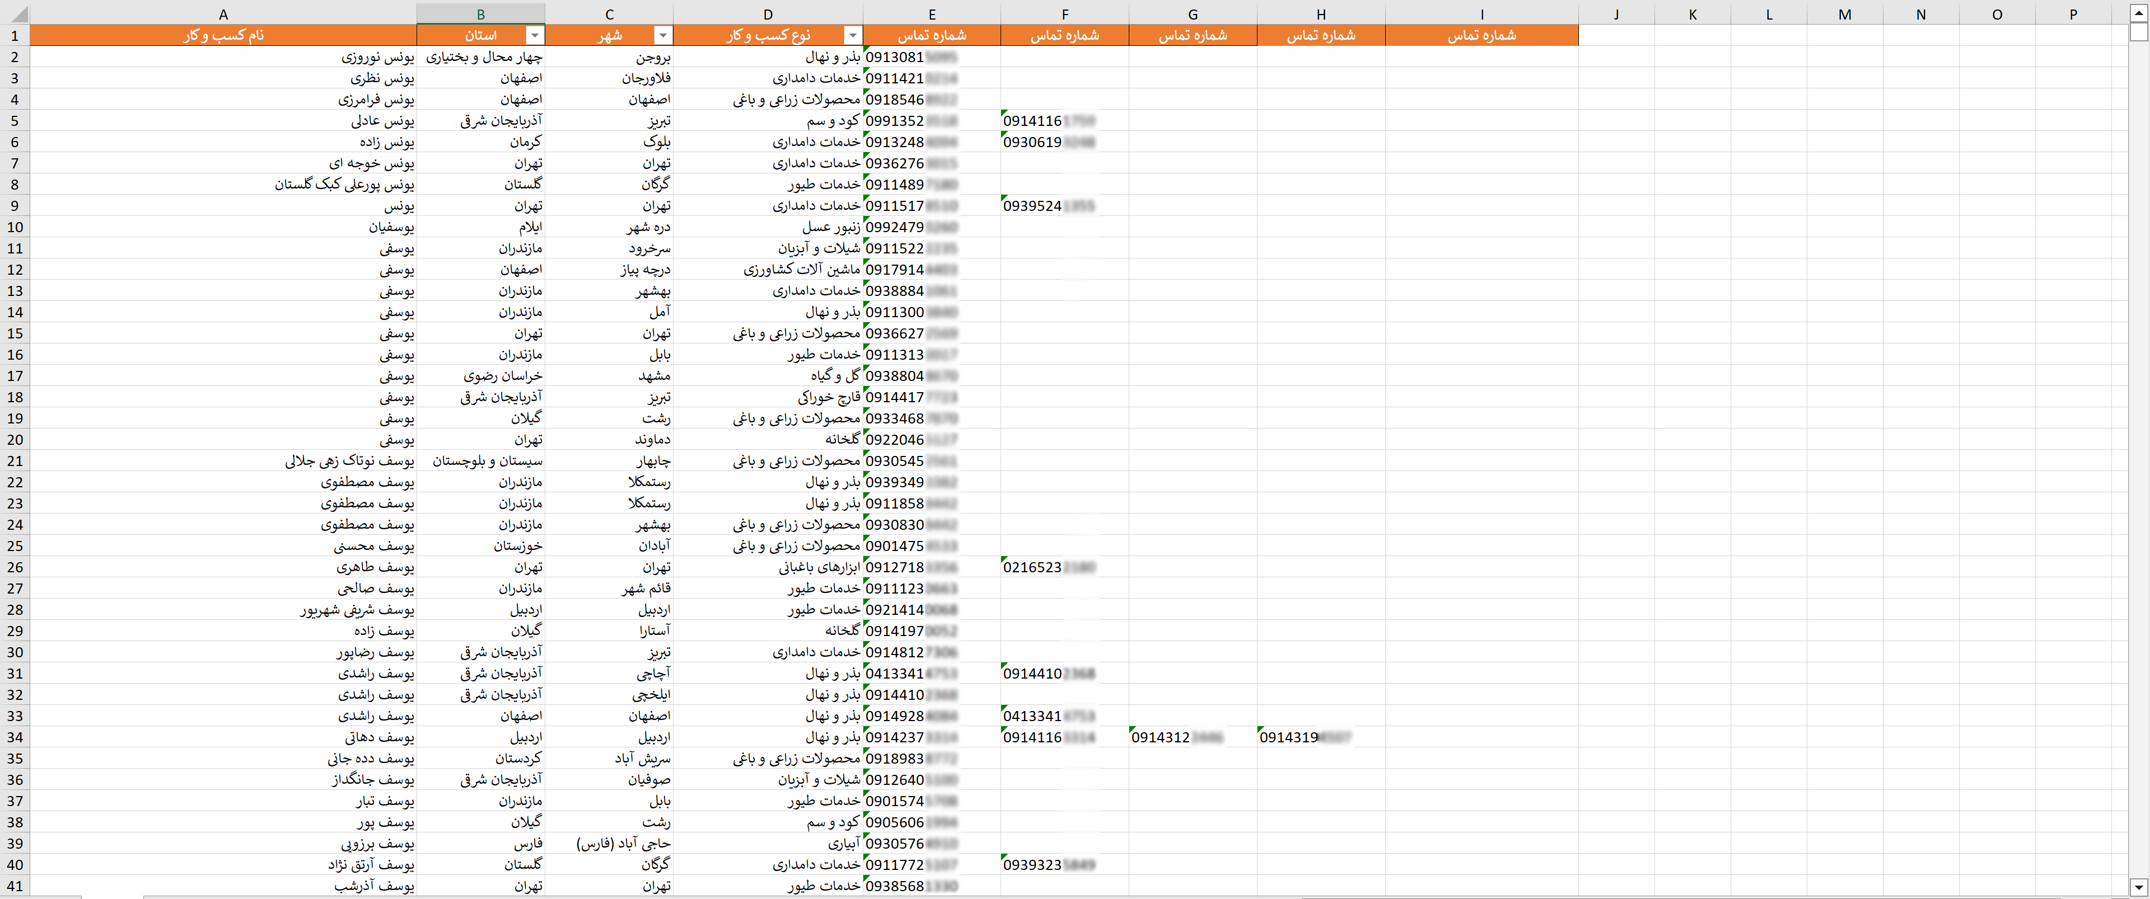Viewport: 2150px width, 899px height.
Task: Click the cell یونس نوروزی
Action: coord(223,57)
